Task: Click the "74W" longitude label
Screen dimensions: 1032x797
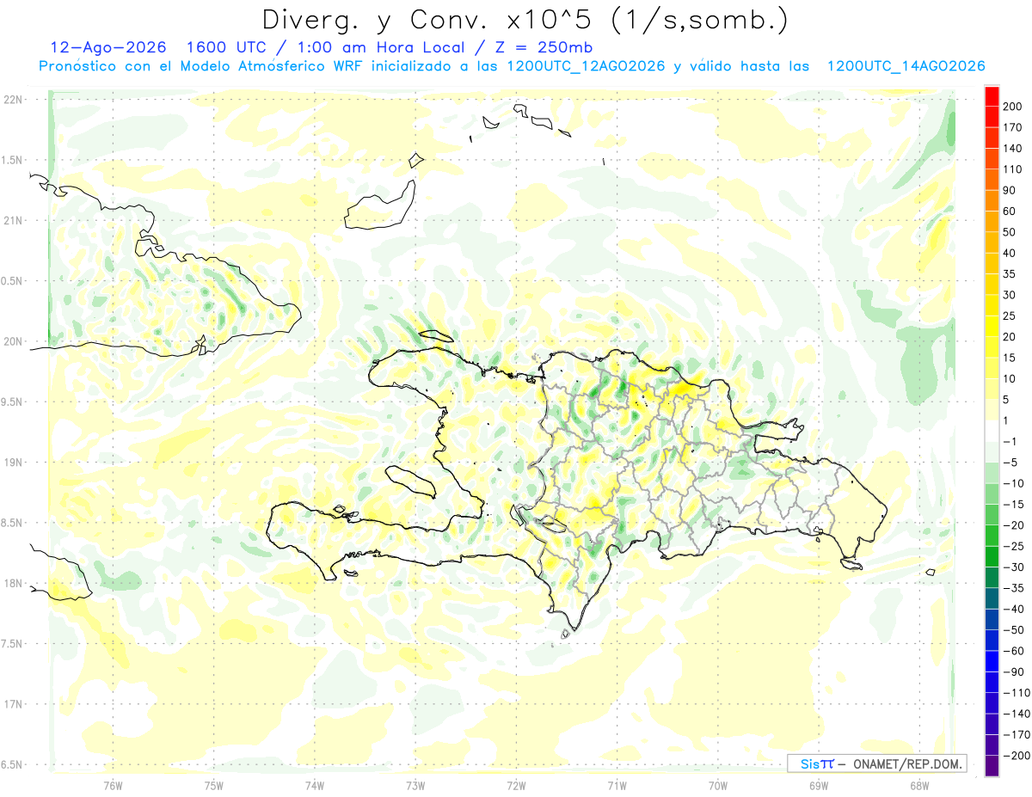Action: click(x=314, y=785)
